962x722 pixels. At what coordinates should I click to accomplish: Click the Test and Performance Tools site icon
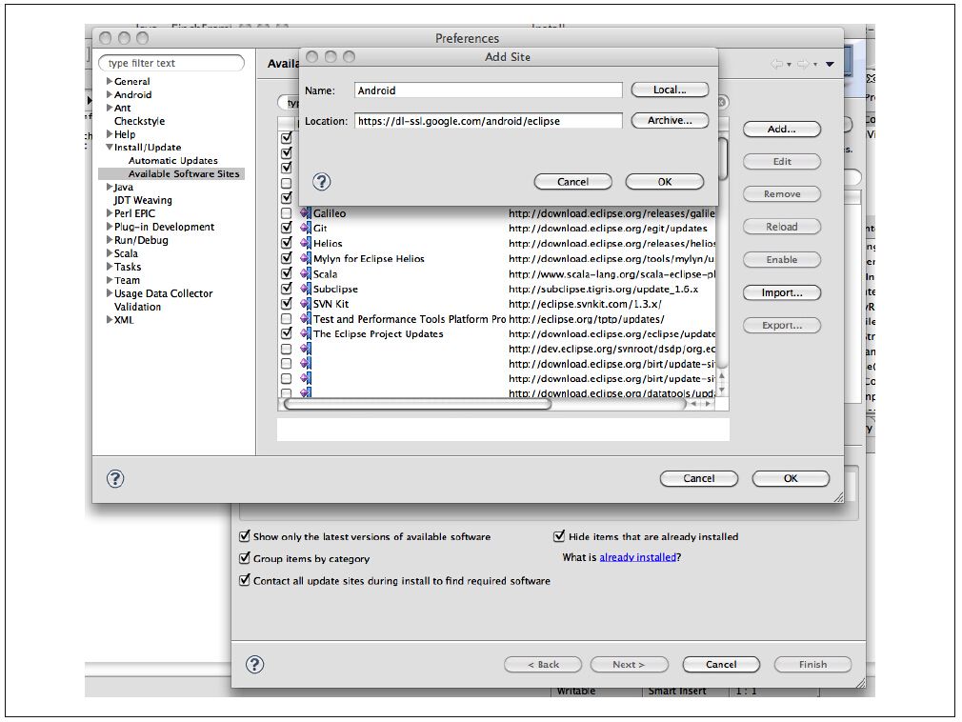[x=306, y=318]
